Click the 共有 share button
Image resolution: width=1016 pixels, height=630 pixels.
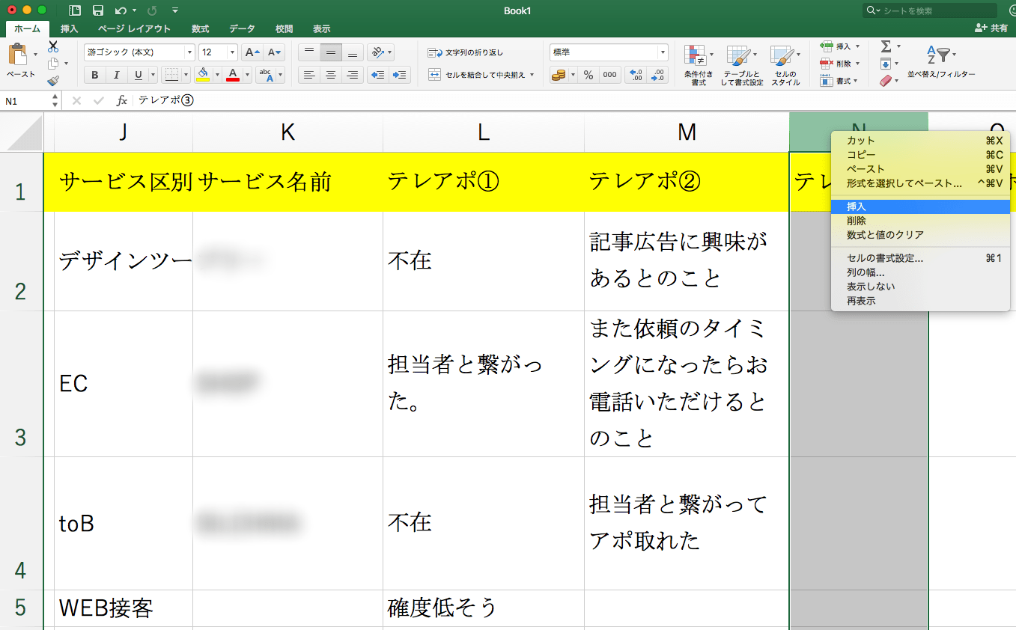[x=991, y=28]
